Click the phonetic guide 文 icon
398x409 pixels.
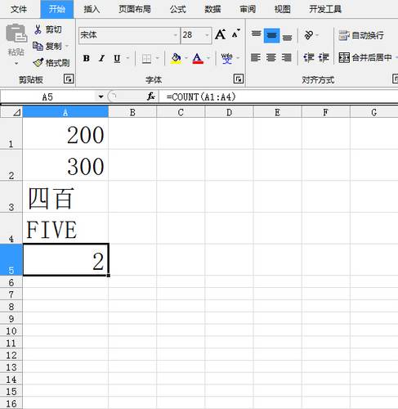pyautogui.click(x=226, y=58)
